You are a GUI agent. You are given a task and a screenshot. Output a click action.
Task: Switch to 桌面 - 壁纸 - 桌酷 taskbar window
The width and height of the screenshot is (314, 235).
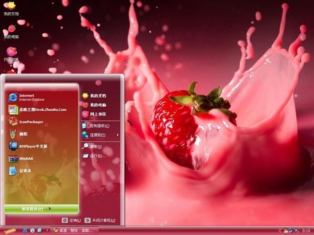pos(74,231)
